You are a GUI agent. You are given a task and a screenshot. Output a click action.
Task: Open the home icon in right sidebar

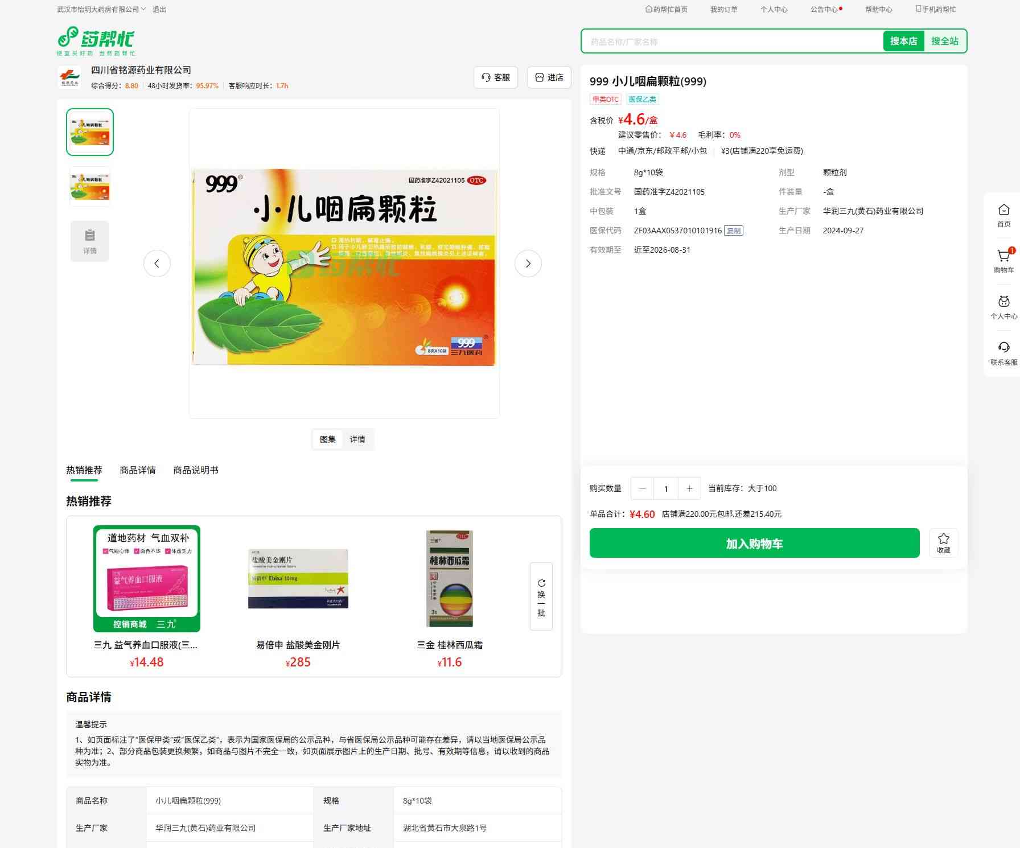[x=1003, y=210]
